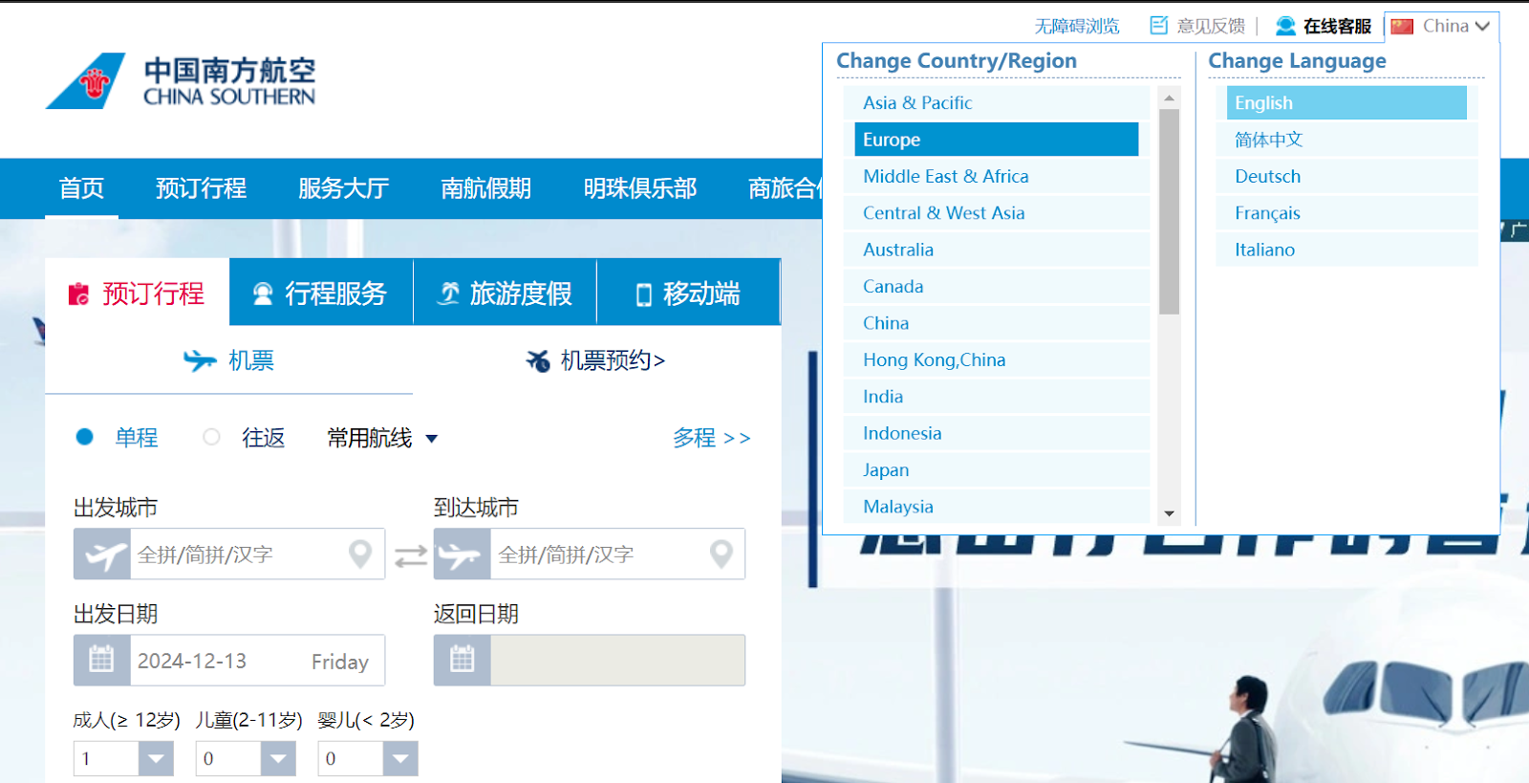The width and height of the screenshot is (1529, 783).
Task: Choose Indonesia from the country list
Action: [997, 434]
